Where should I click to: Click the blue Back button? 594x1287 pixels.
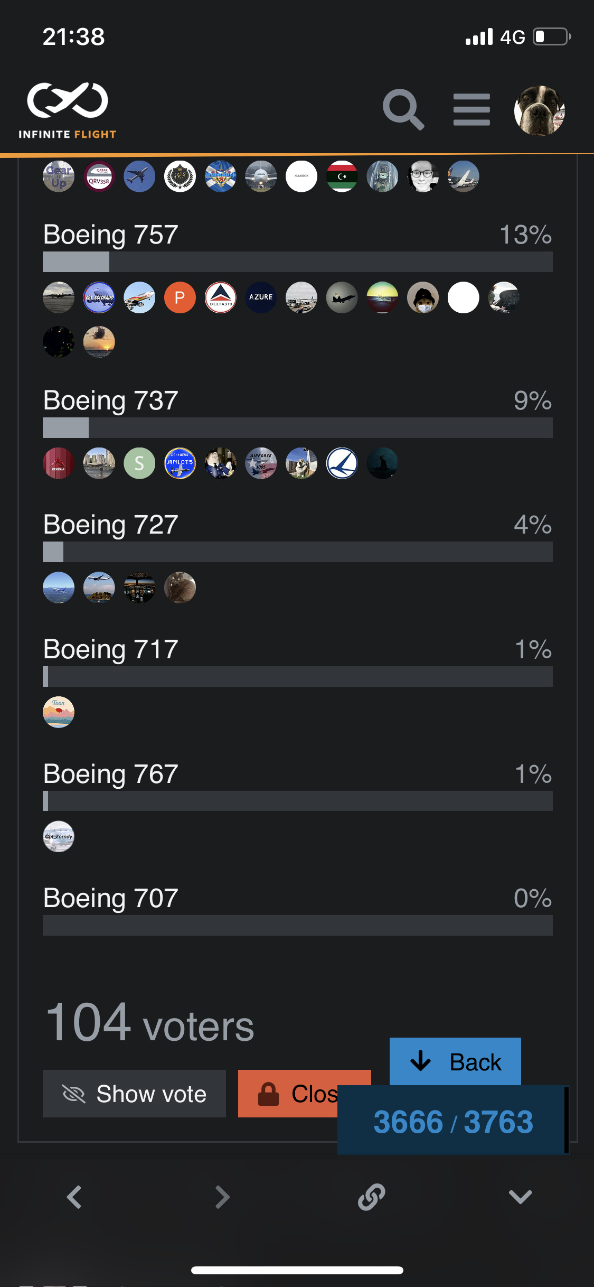(455, 1061)
